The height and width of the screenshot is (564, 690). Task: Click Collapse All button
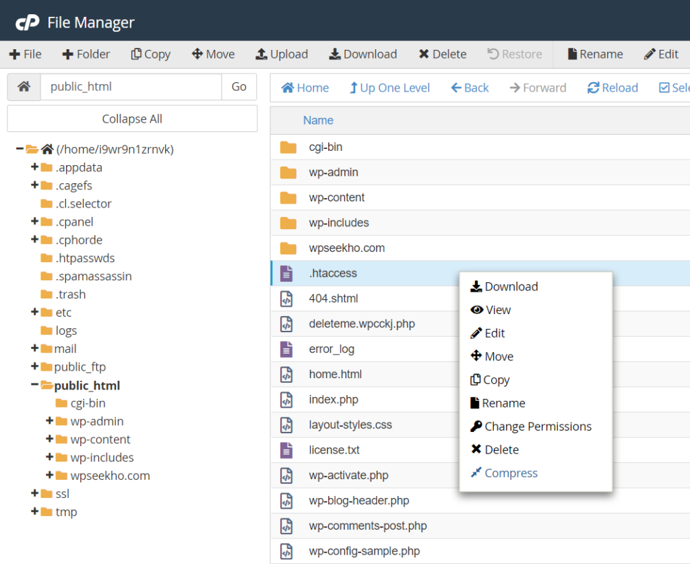coord(132,119)
